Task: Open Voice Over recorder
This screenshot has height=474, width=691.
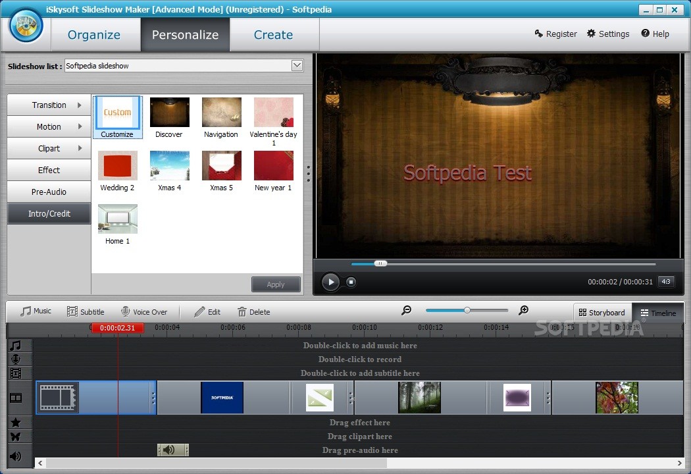Action: point(144,312)
